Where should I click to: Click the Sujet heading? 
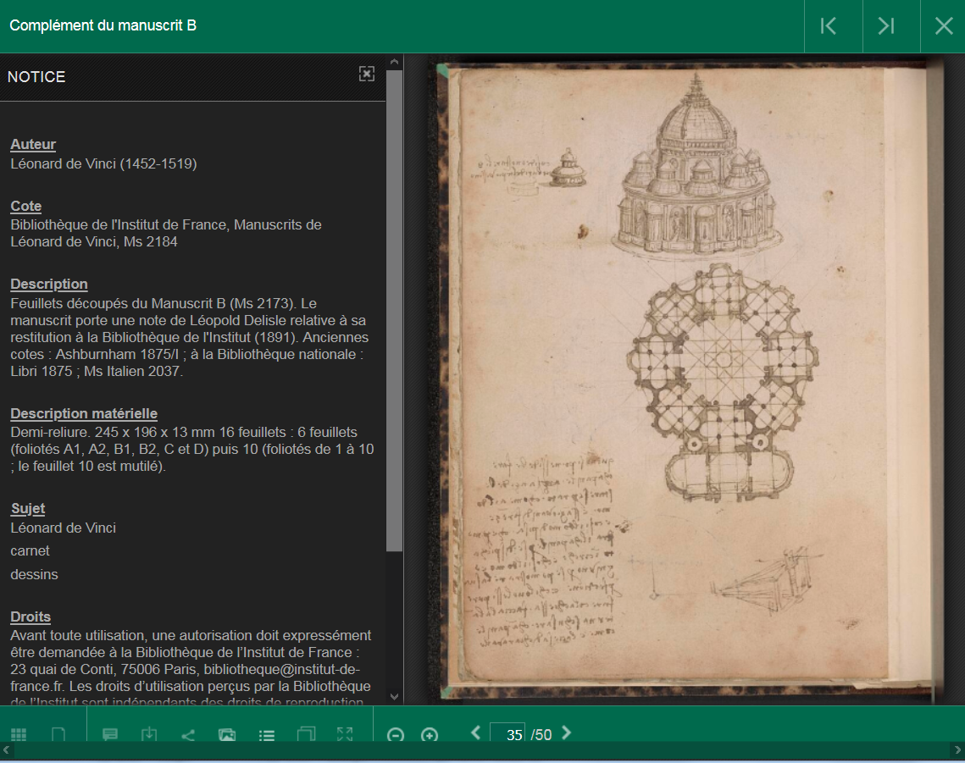28,509
